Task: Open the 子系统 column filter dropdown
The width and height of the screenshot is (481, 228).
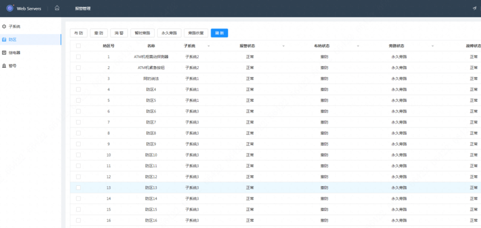Action: 209,46
